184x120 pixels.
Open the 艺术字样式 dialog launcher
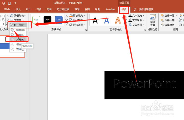[145, 30]
